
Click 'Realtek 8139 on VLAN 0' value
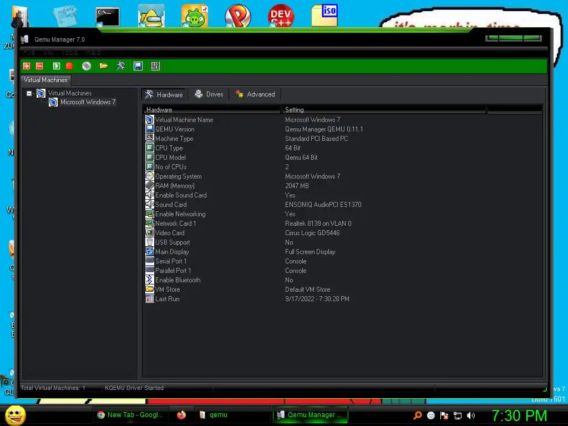pyautogui.click(x=318, y=223)
